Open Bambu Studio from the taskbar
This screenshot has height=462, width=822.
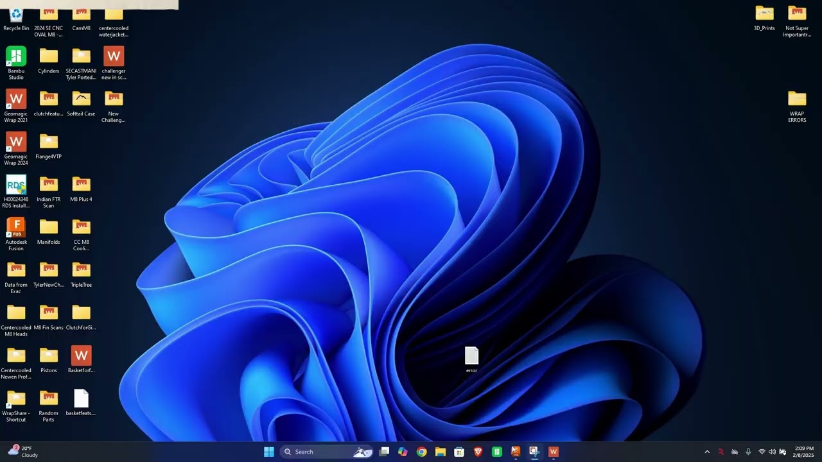496,452
